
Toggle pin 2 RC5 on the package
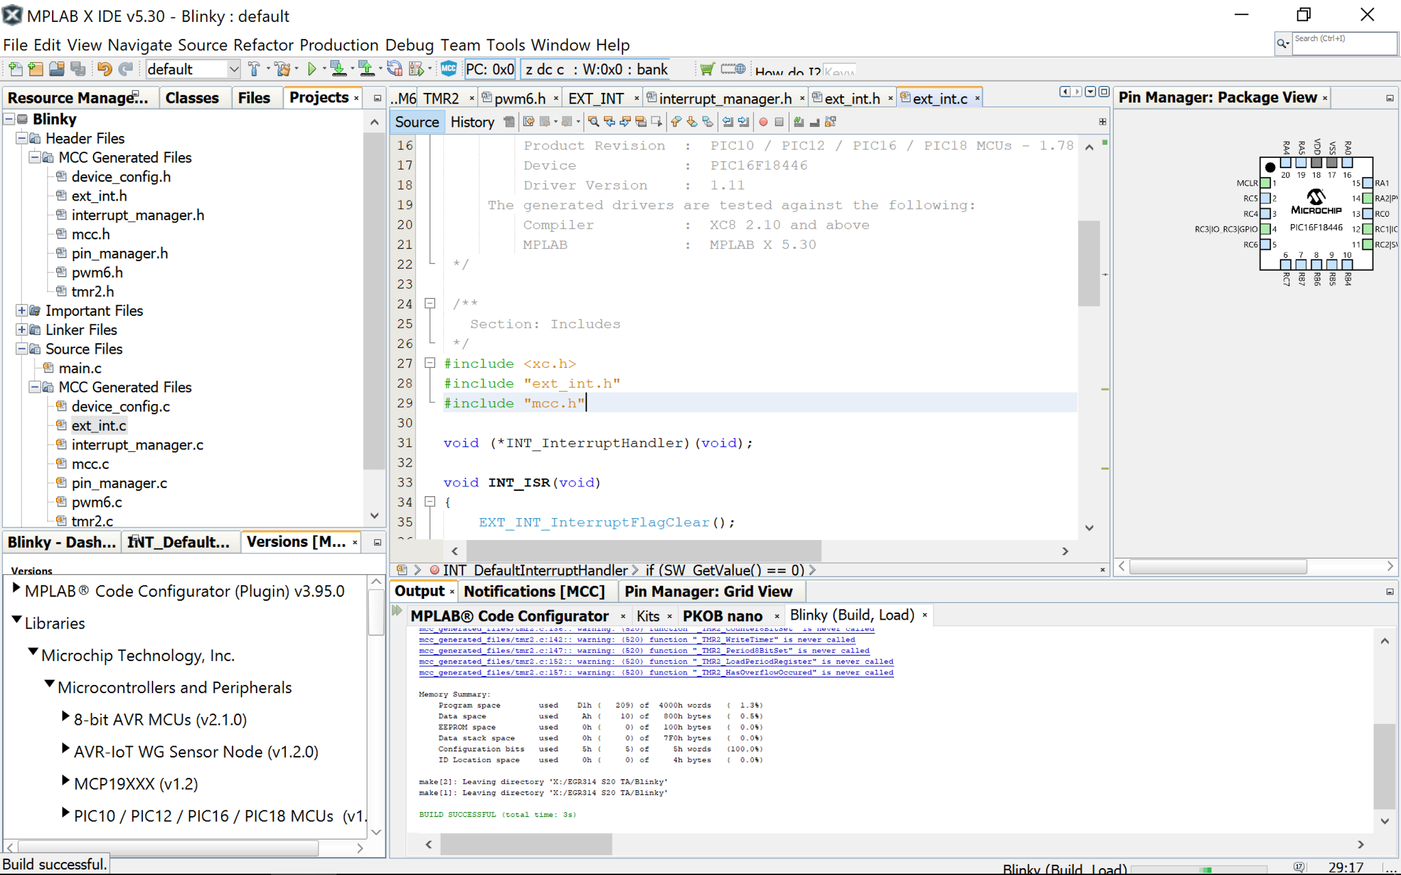click(1266, 198)
